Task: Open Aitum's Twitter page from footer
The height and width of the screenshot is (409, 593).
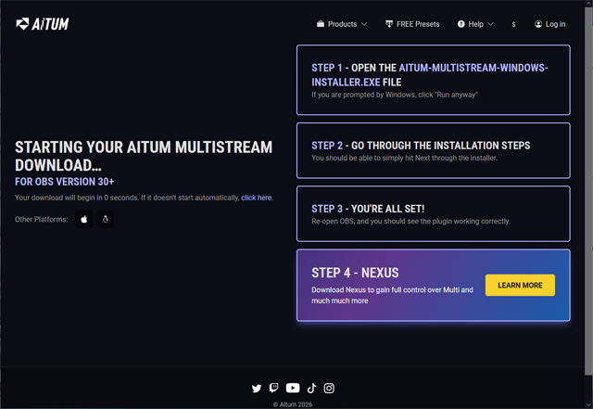Action: (x=257, y=389)
